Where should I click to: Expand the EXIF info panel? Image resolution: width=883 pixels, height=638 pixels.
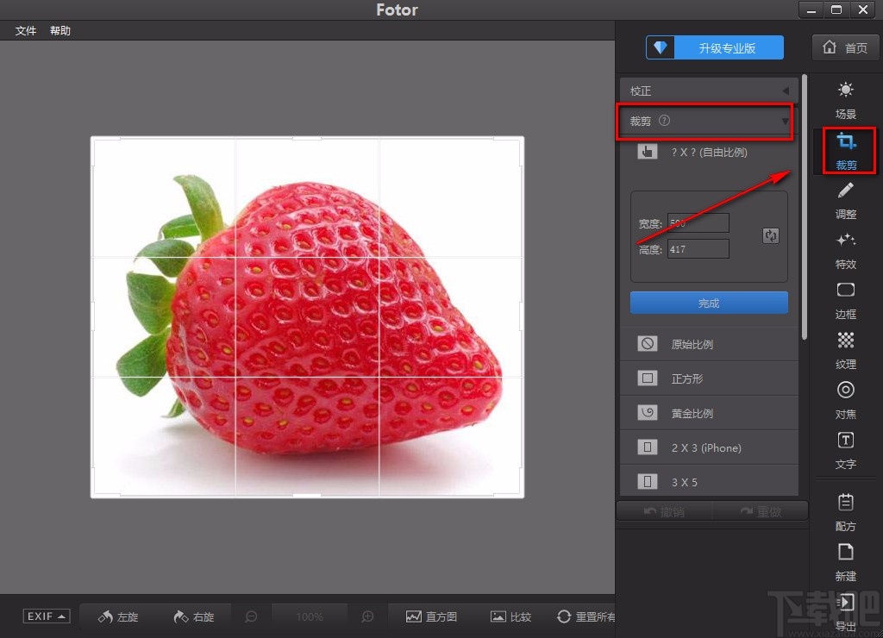click(47, 616)
